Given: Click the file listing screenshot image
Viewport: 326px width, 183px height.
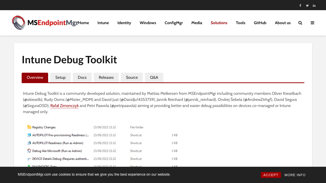Looking at the screenshot, I should pos(101,144).
